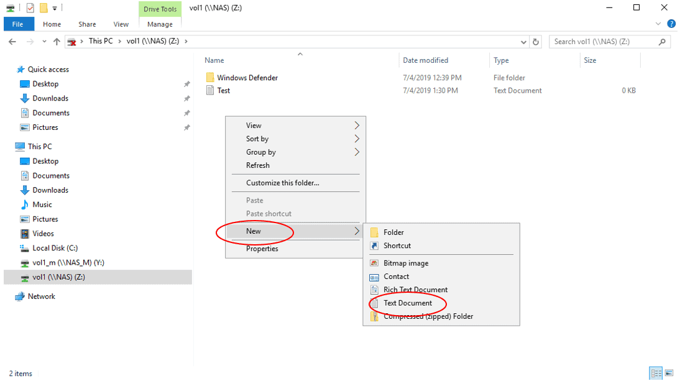Click the Properties checkmark icon in title bar
This screenshot has width=685, height=381.
pyautogui.click(x=30, y=8)
